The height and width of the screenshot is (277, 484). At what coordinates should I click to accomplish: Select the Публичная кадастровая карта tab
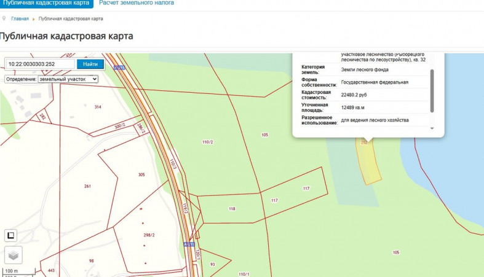click(47, 3)
